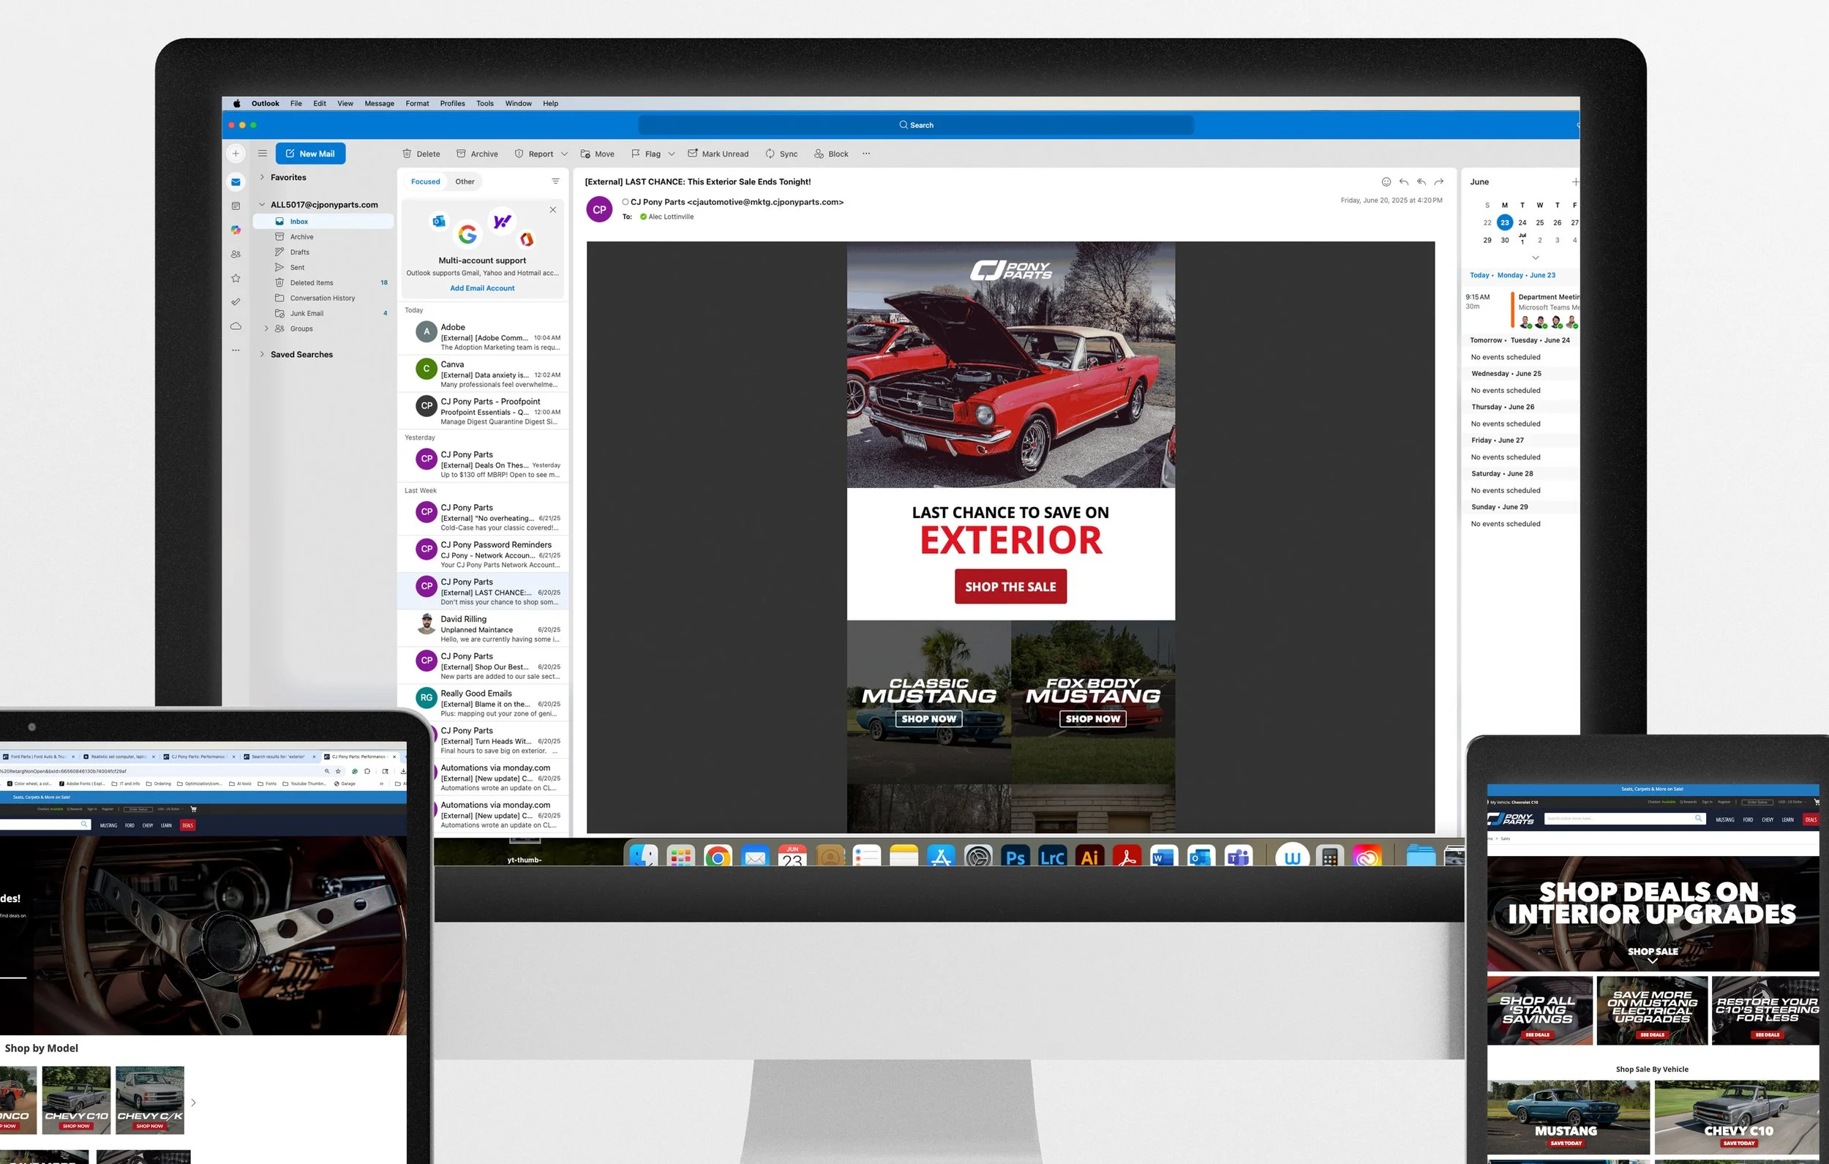Select the Inbox folder
1829x1164 pixels.
tap(323, 221)
